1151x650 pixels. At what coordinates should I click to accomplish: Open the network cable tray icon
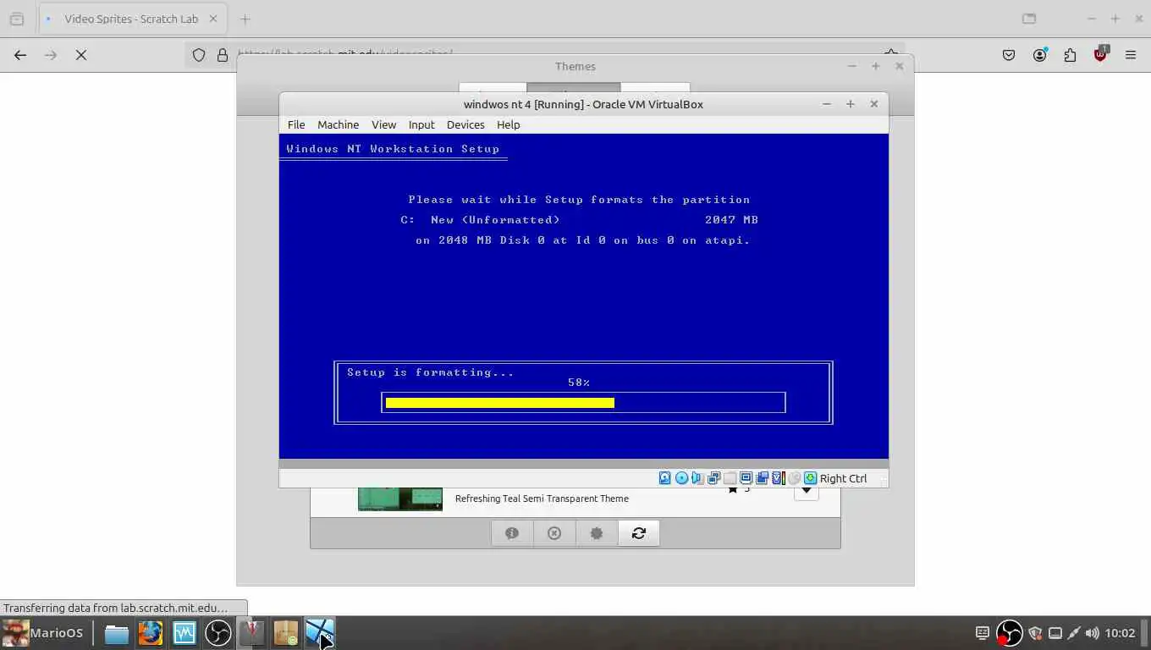pyautogui.click(x=1073, y=633)
